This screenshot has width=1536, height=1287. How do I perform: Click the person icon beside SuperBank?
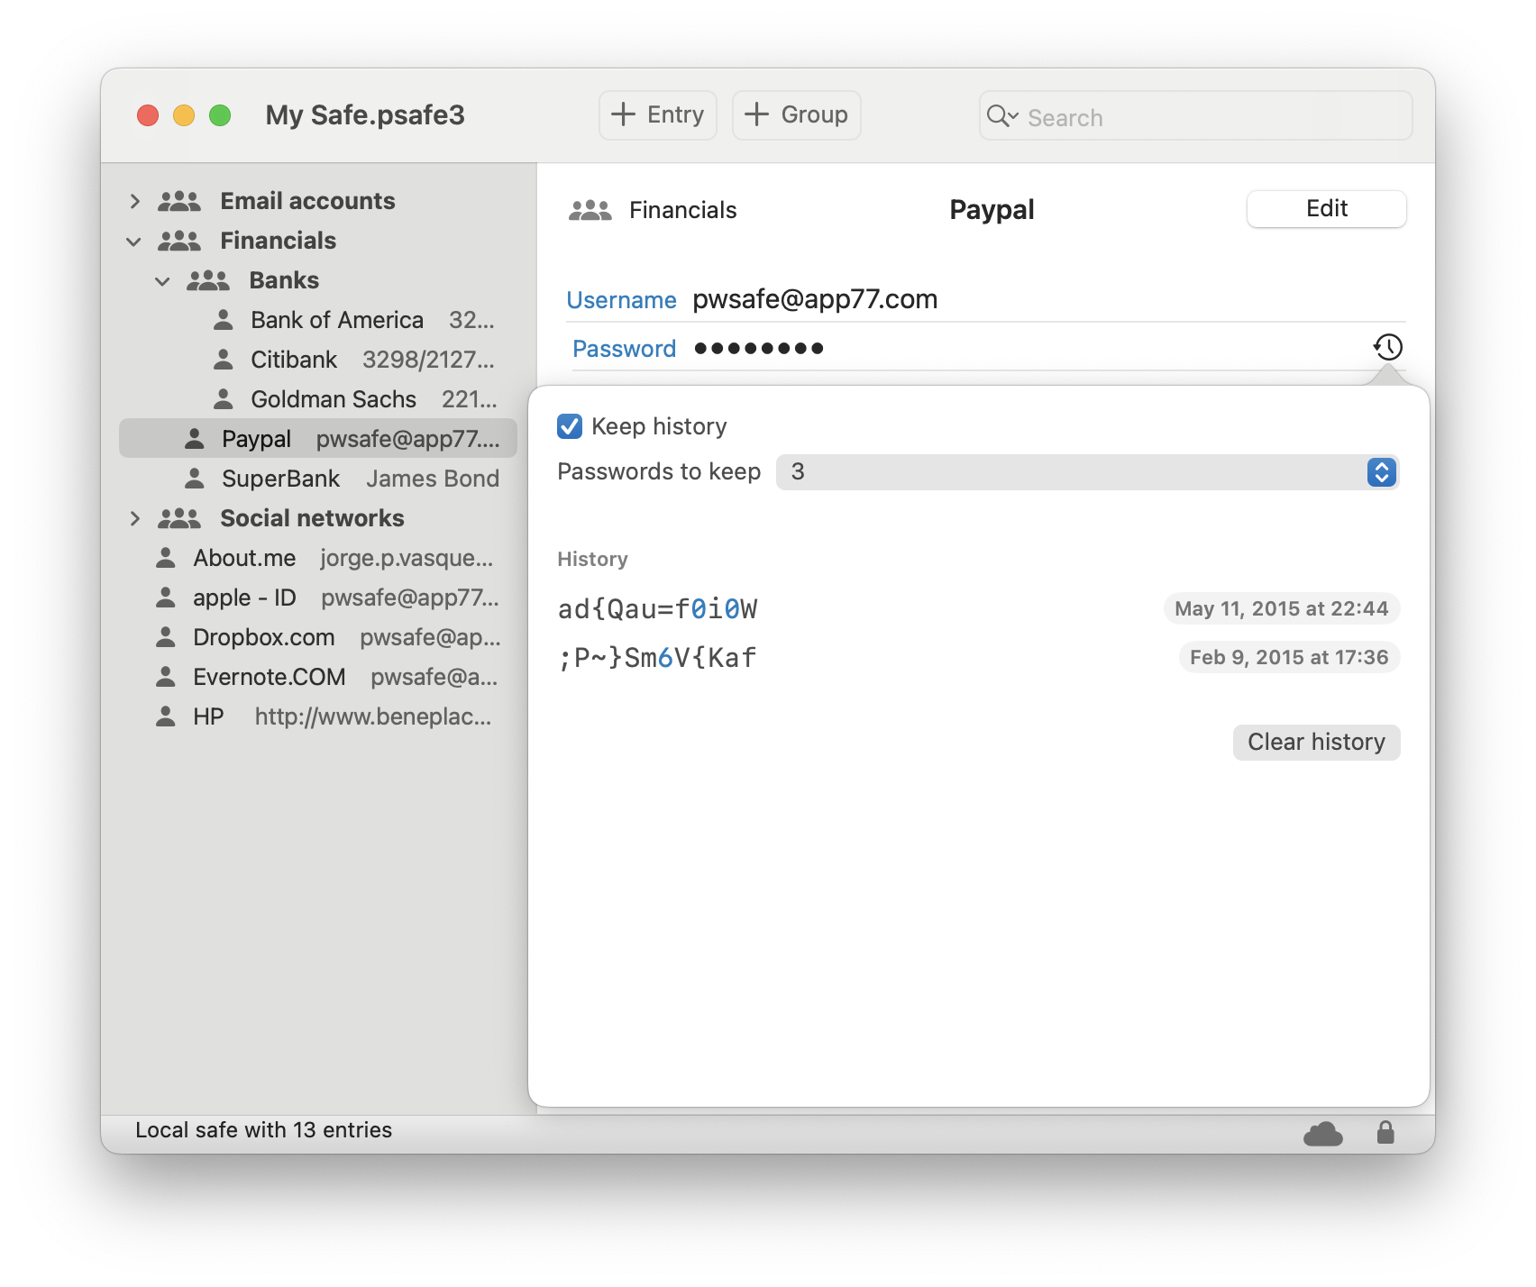pyautogui.click(x=195, y=478)
